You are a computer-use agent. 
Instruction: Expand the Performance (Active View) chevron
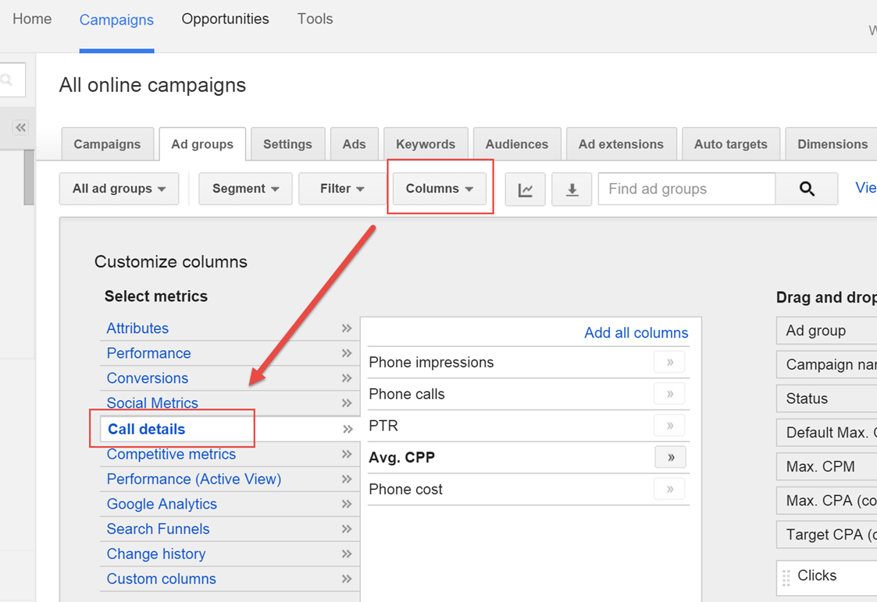(x=347, y=479)
